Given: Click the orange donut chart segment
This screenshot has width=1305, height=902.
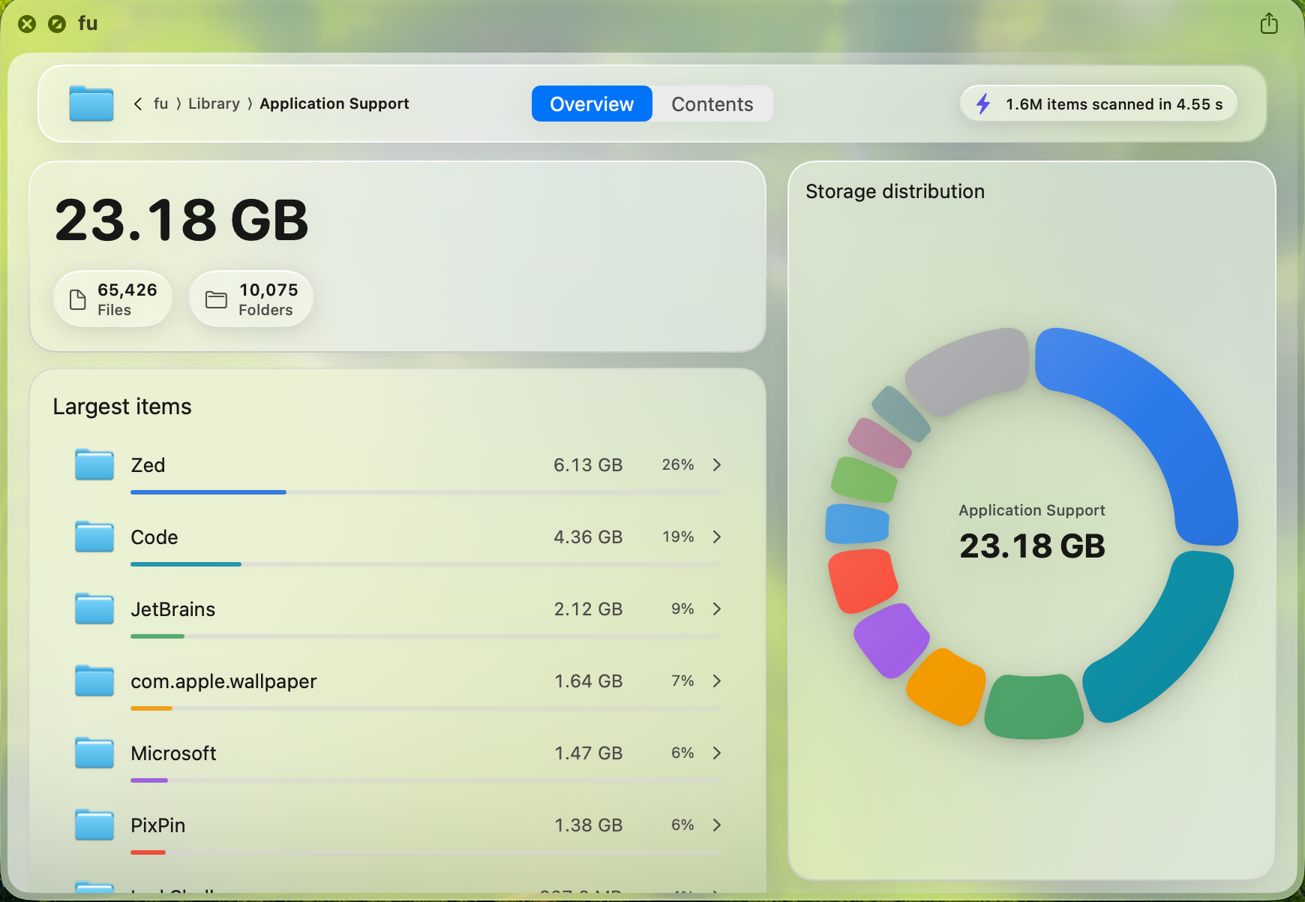Looking at the screenshot, I should 946,687.
